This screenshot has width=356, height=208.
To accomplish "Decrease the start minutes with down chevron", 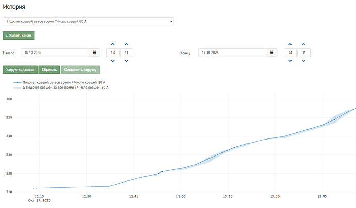I will tap(126, 61).
